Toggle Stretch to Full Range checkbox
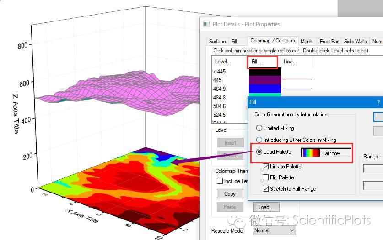Screen dimensions: 383x240 (x=266, y=188)
